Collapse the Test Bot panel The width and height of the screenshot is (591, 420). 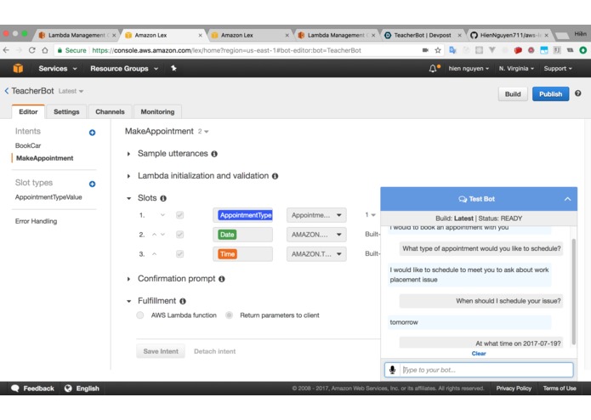point(567,199)
